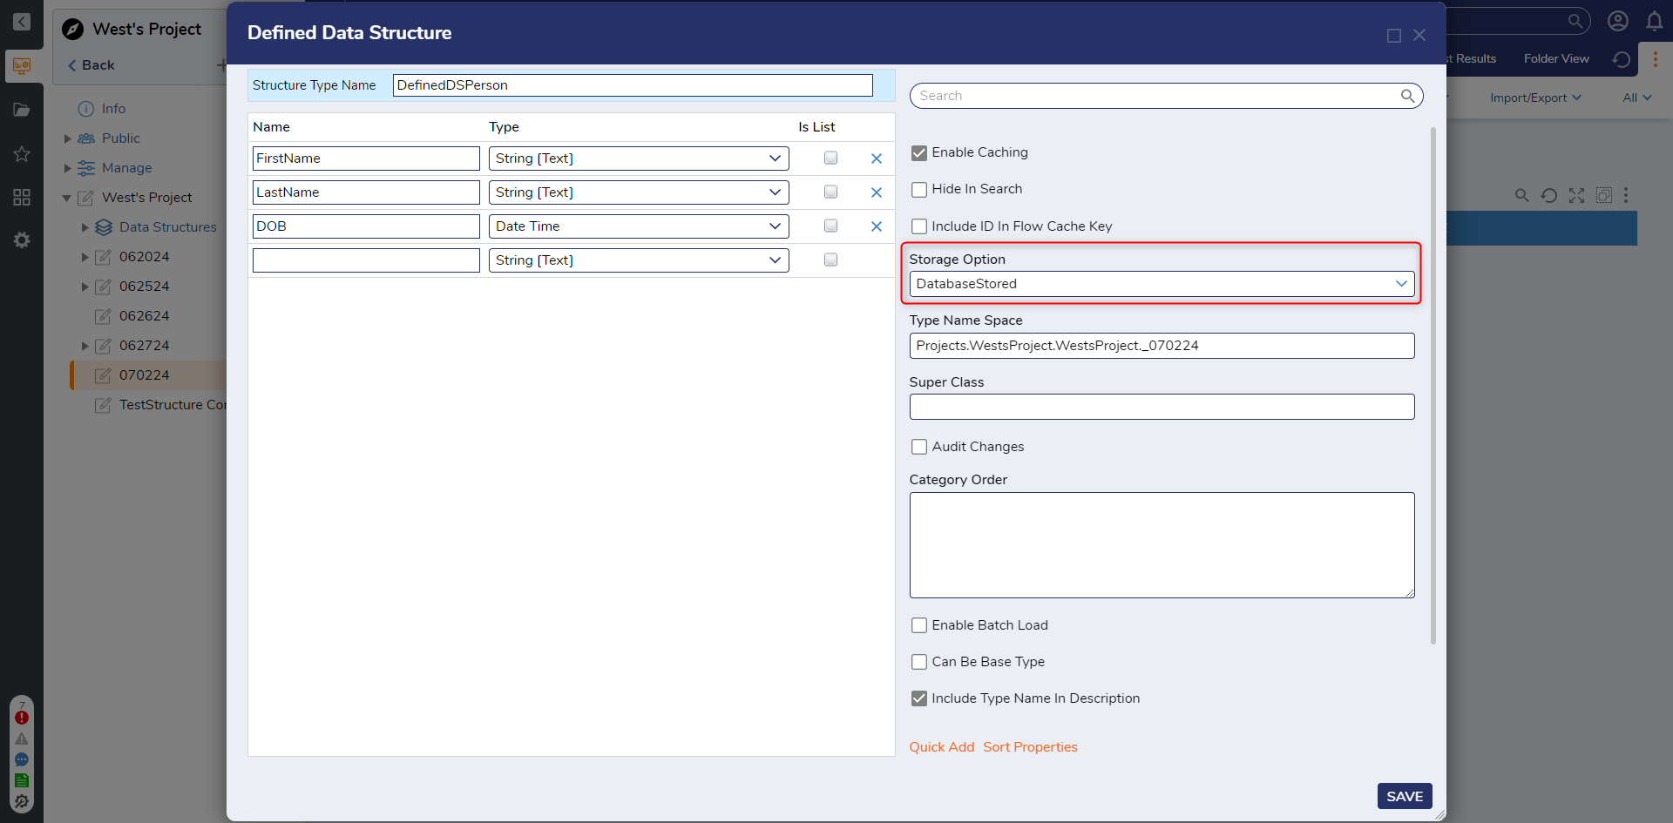Screen dimensions: 1673x823
Task: Check the Audit Changes box
Action: click(919, 447)
